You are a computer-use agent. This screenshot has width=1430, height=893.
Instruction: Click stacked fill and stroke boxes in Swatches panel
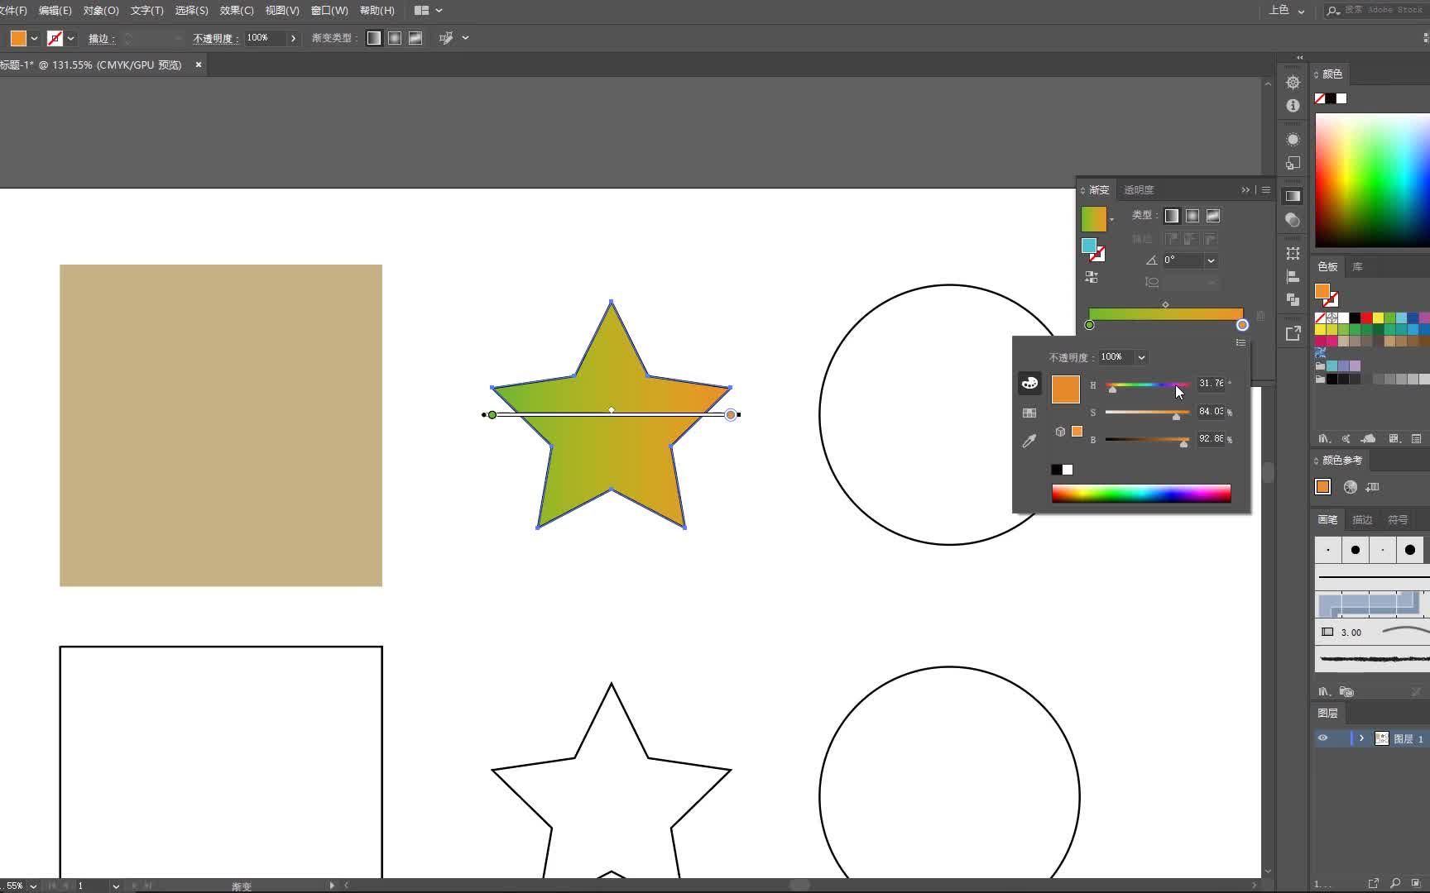coord(1327,295)
